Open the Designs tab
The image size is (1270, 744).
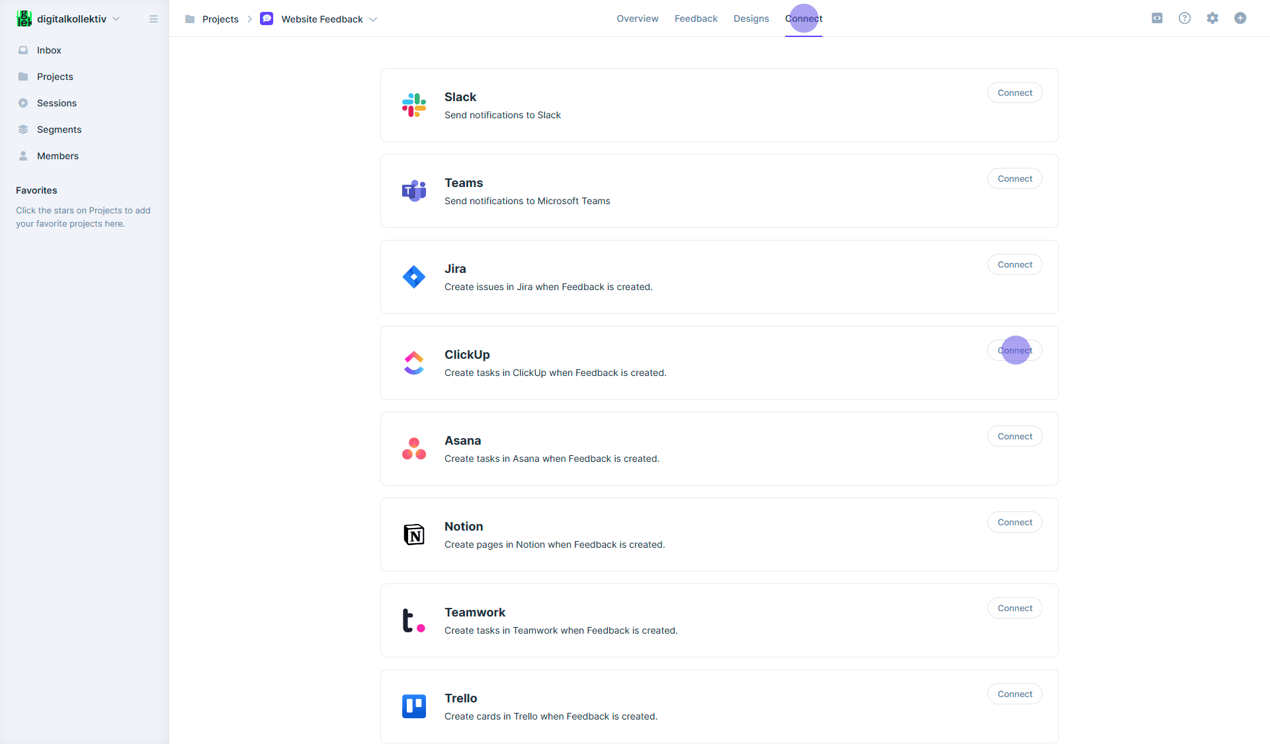point(751,19)
